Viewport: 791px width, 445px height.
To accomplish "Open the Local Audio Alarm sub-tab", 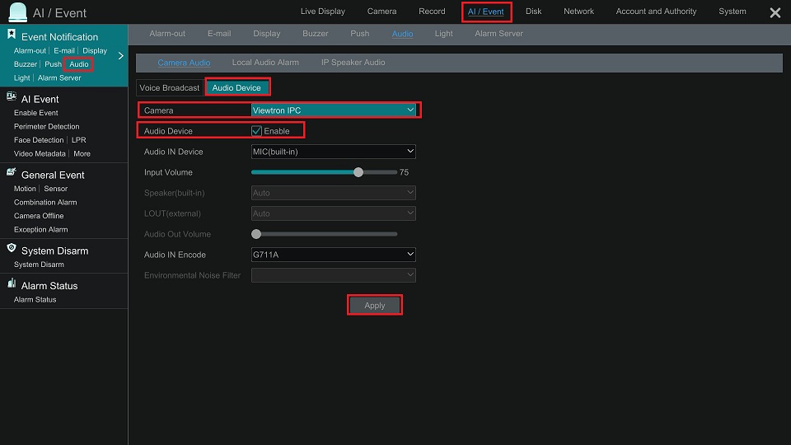I will pos(265,63).
